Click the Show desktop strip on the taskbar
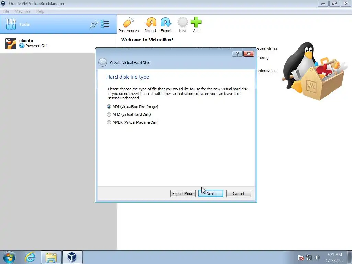The image size is (352, 264). tap(350, 257)
